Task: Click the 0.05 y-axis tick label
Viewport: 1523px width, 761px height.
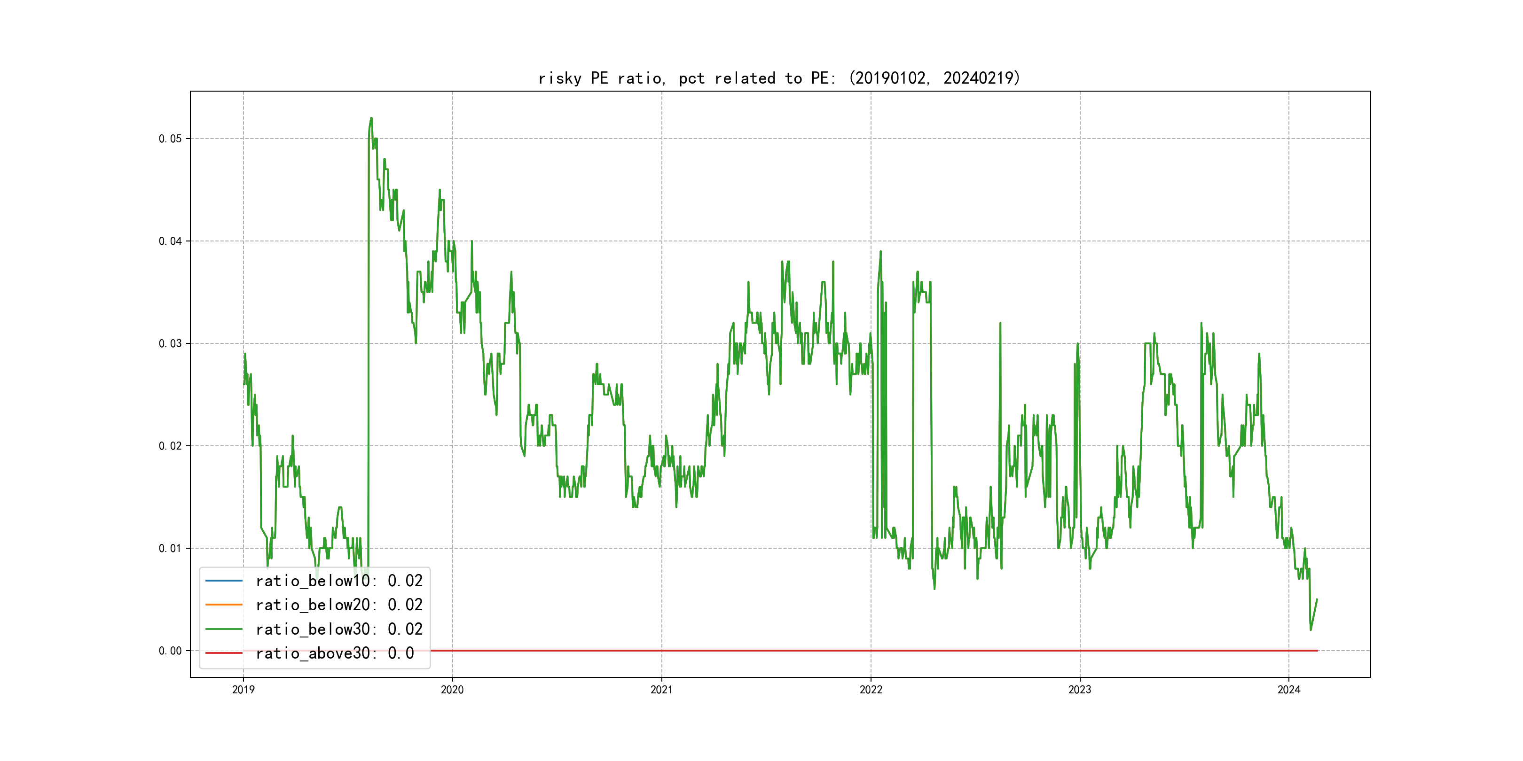Action: (170, 139)
